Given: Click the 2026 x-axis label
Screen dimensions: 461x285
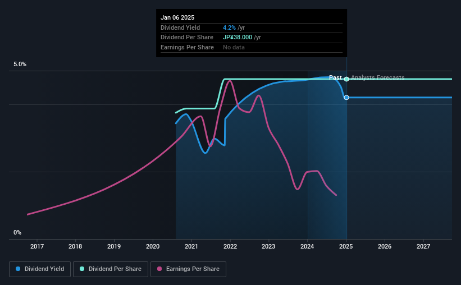Looking at the screenshot, I should 385,246.
